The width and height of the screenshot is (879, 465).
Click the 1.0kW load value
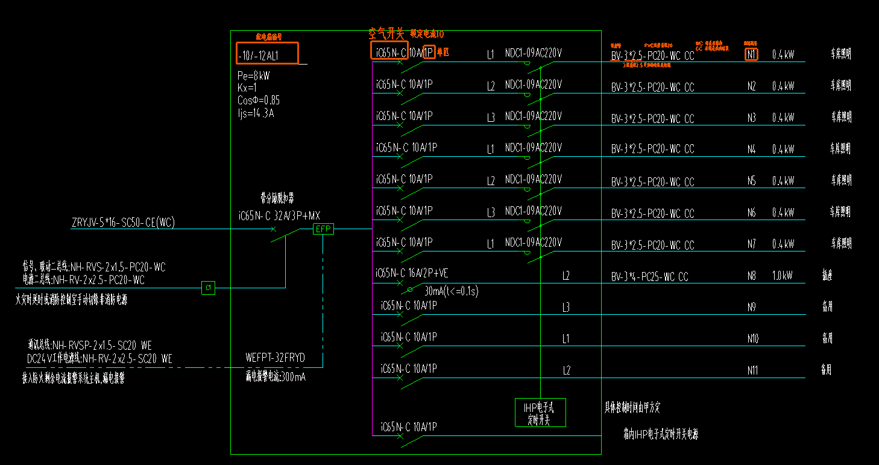point(783,275)
